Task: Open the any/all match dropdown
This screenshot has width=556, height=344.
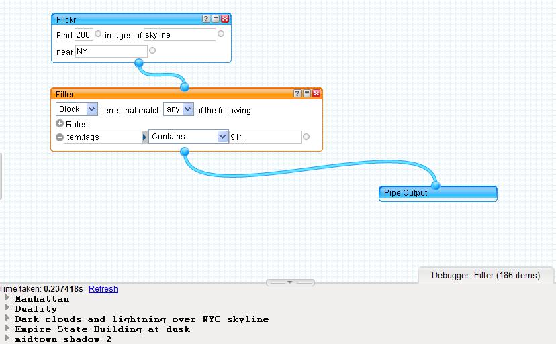Action: [x=179, y=109]
